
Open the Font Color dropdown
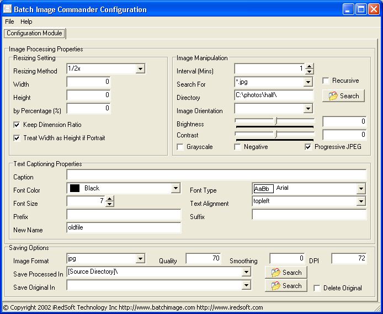[x=175, y=188]
